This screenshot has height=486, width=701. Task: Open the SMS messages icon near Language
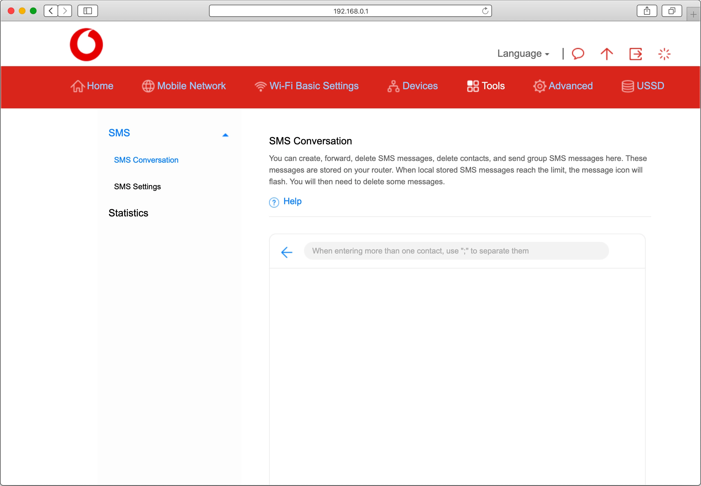[578, 54]
